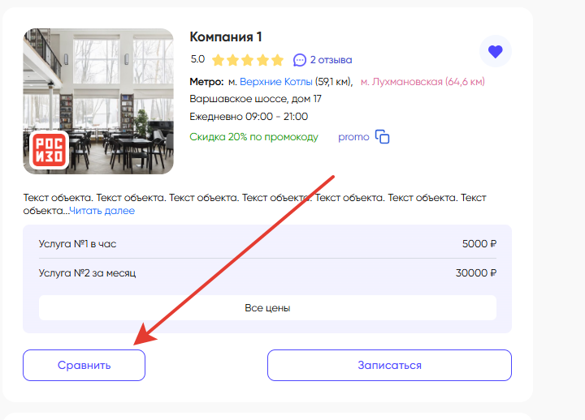The height and width of the screenshot is (420, 585).
Task: Click the third rating star
Action: pyautogui.click(x=248, y=60)
